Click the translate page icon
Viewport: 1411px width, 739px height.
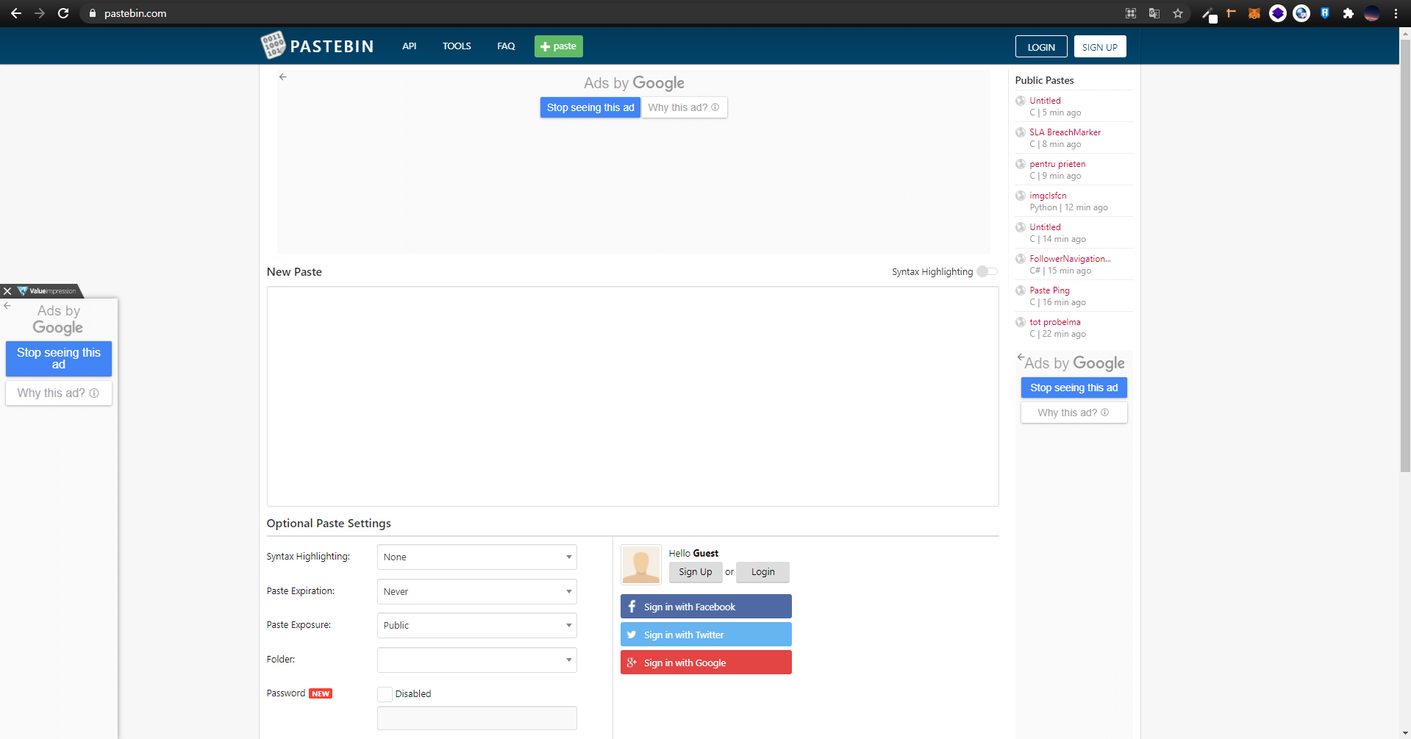(1154, 13)
